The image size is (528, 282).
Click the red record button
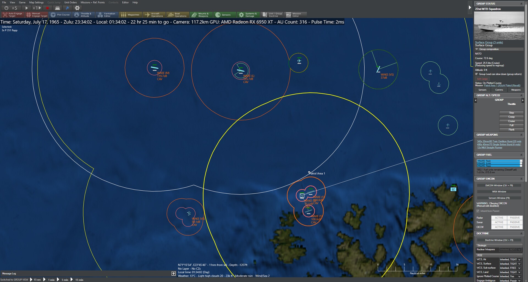47,8
